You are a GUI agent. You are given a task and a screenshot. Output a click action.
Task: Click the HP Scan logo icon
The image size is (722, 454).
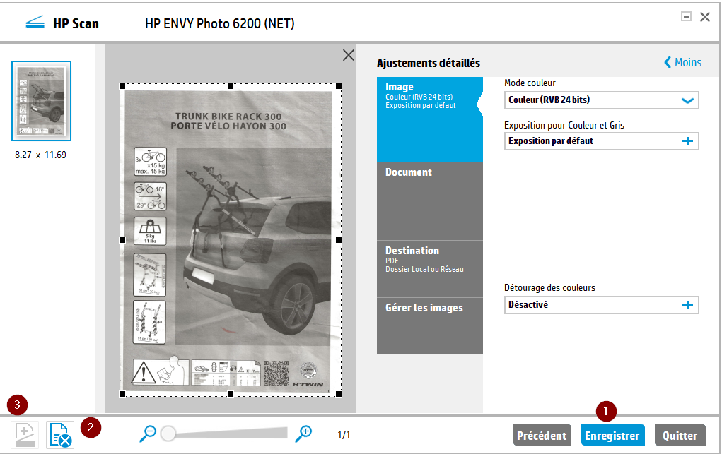click(35, 22)
